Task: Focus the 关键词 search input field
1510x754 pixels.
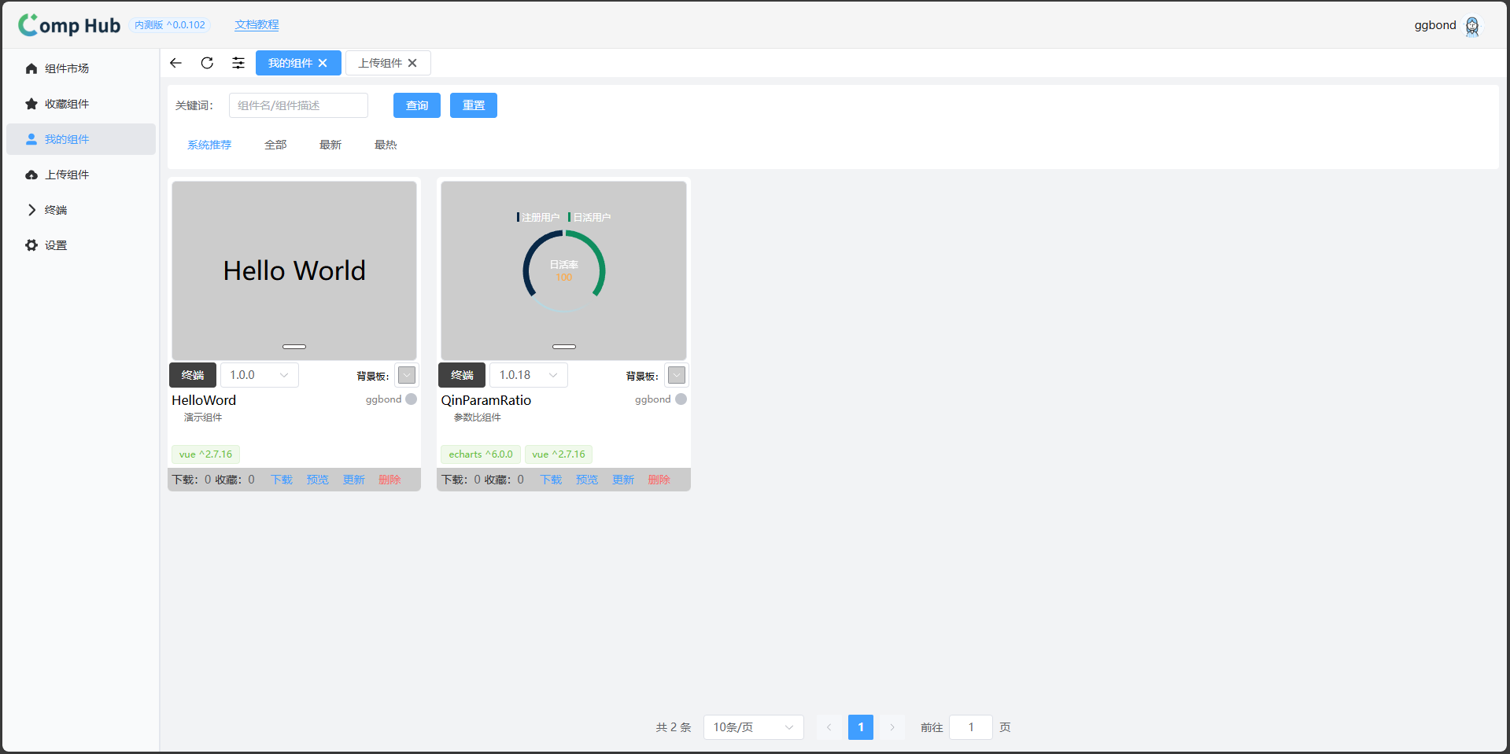Action: (x=298, y=105)
